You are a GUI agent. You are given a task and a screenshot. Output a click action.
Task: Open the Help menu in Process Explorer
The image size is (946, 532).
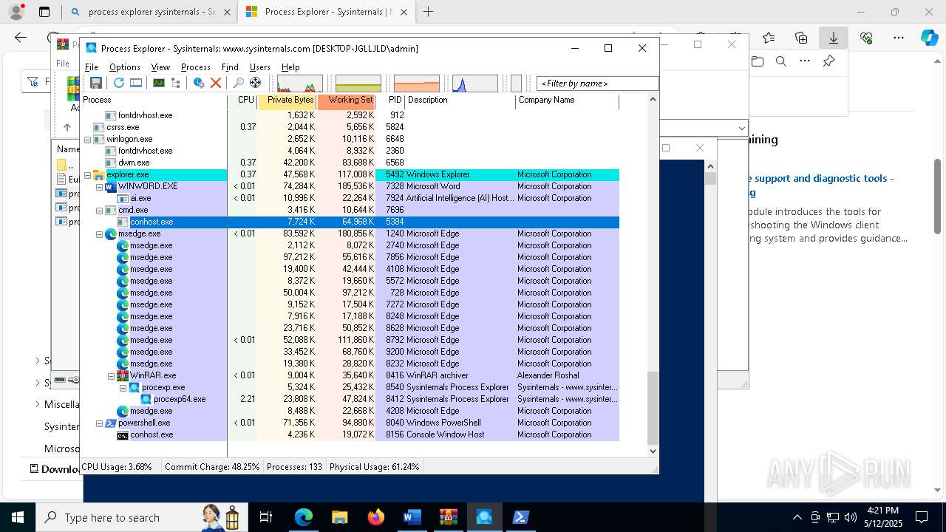pyautogui.click(x=290, y=67)
